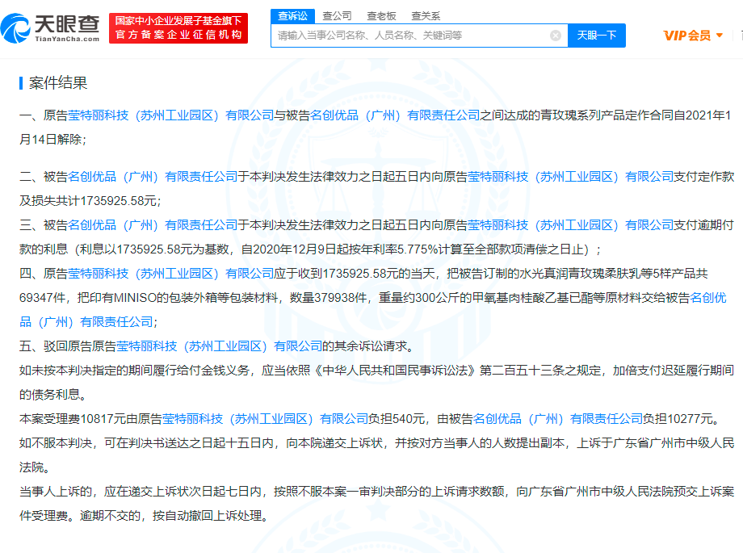
Task: Switch to the 查关系 tab
Action: pyautogui.click(x=426, y=16)
